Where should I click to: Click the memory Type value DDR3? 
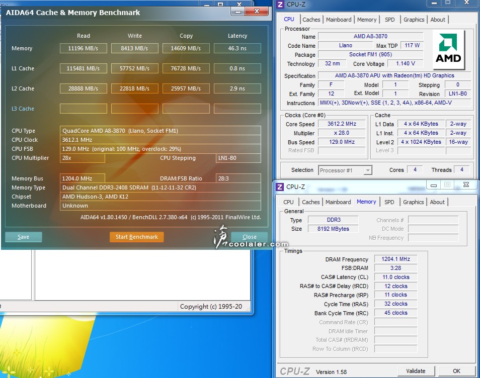(333, 220)
